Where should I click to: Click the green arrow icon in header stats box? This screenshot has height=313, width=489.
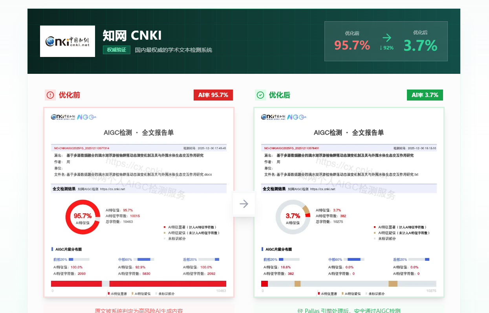coord(387,38)
